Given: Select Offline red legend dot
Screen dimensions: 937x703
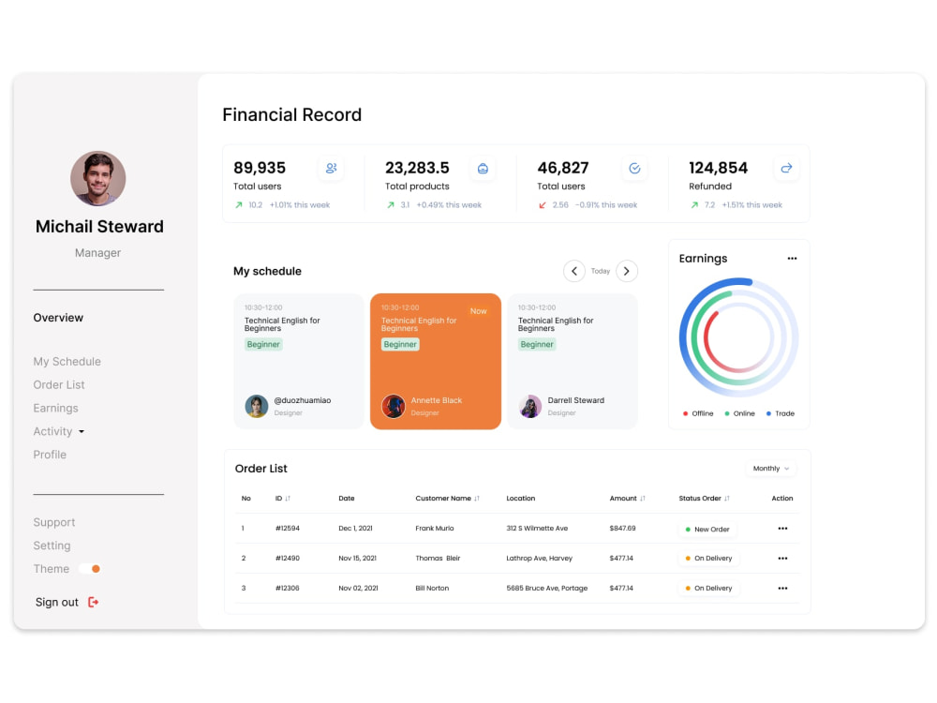Looking at the screenshot, I should (x=686, y=413).
